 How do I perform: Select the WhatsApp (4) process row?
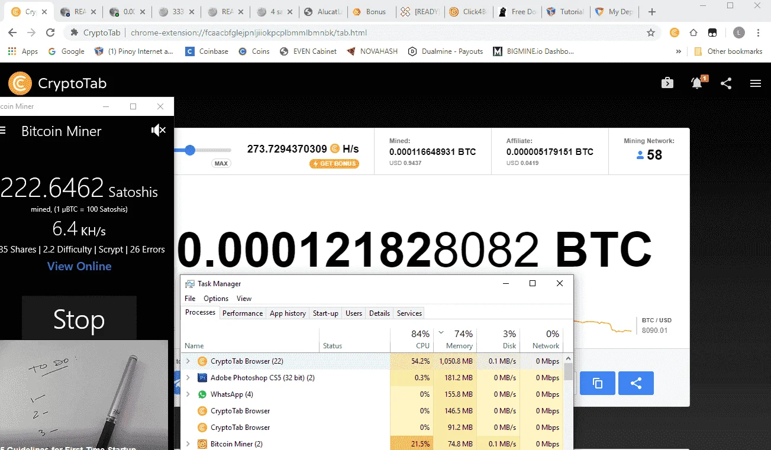pyautogui.click(x=372, y=394)
